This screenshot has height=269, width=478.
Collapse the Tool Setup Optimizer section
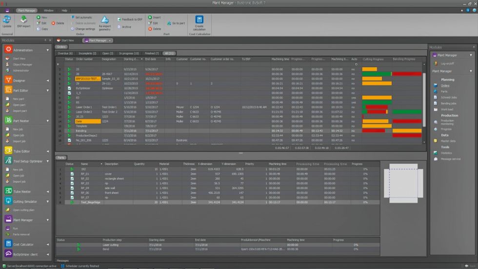(x=48, y=161)
